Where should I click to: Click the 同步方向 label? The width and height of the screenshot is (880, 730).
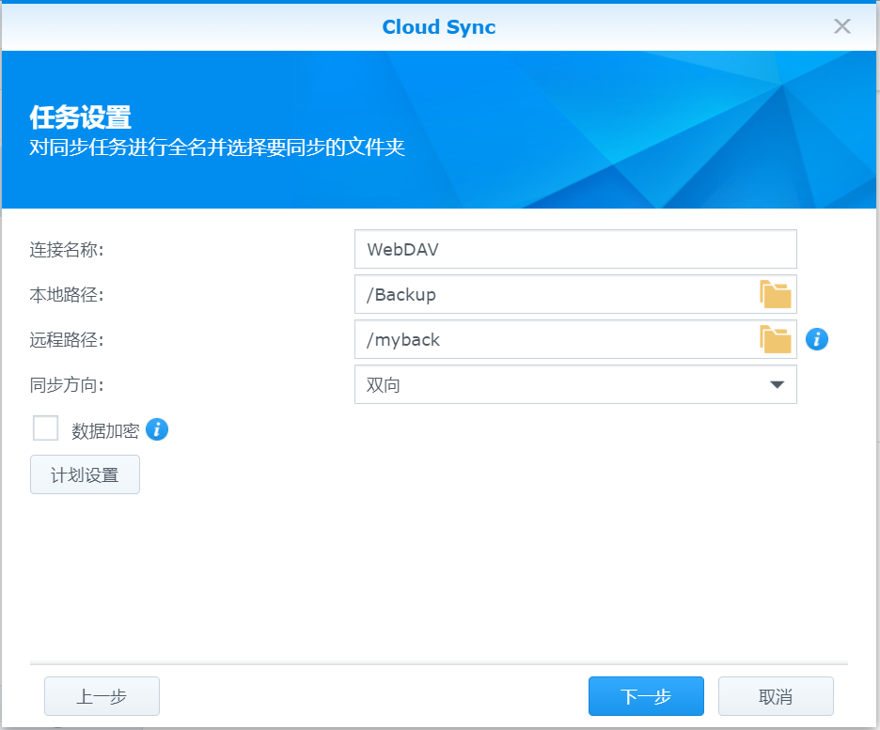[x=67, y=385]
